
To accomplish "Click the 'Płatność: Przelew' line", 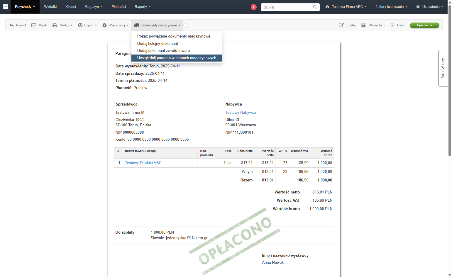I will (x=131, y=88).
